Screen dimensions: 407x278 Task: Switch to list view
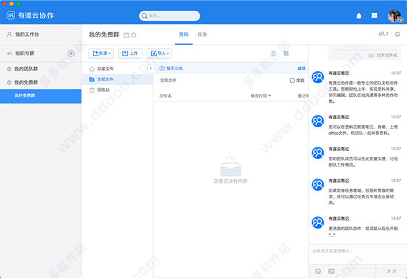coord(273,53)
